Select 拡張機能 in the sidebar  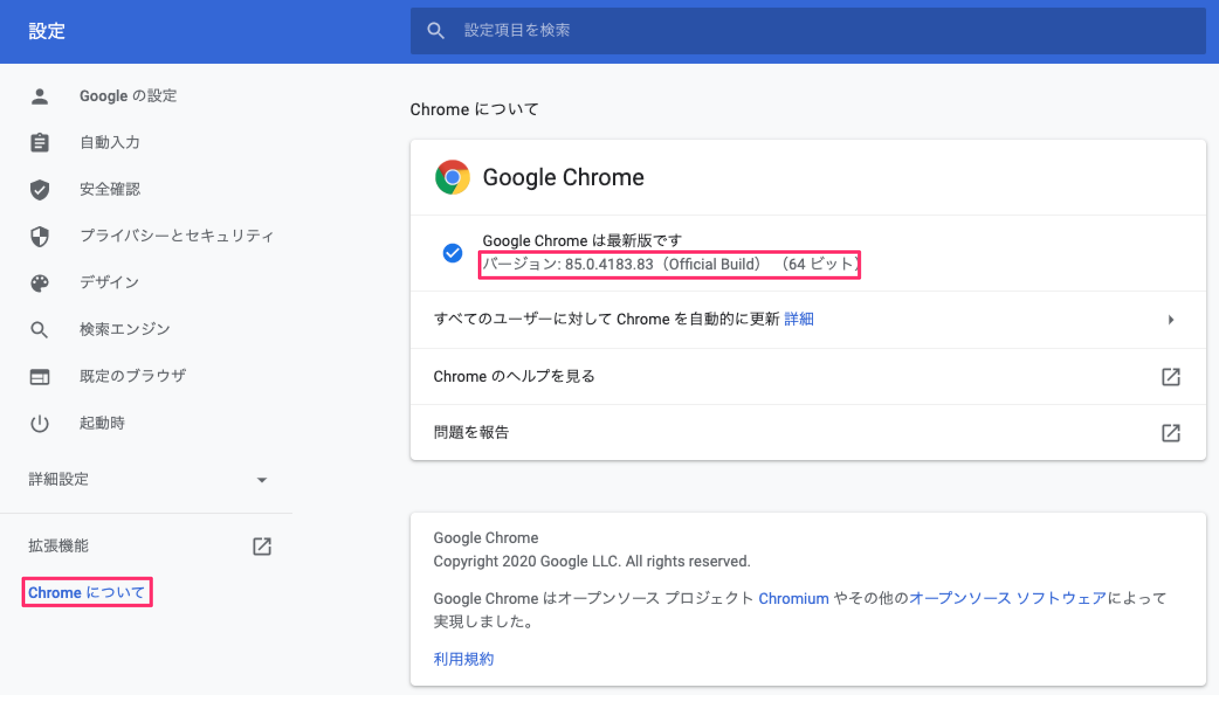coord(58,546)
